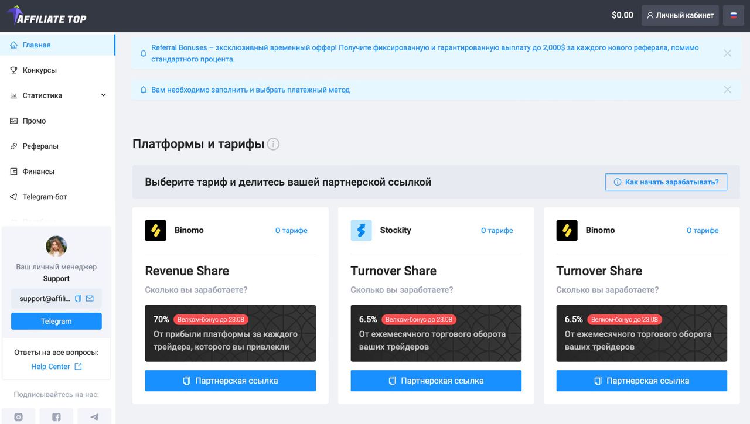This screenshot has height=424, width=750.
Task: Click the blue Telegram button
Action: pos(56,321)
